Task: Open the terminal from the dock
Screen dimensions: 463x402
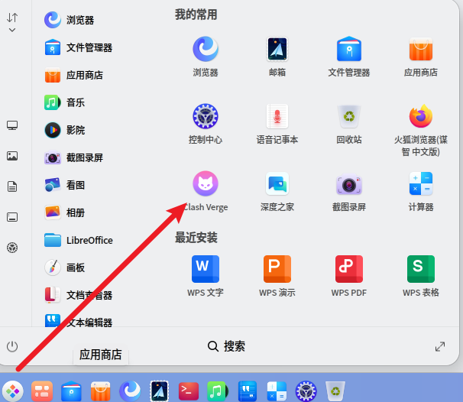Action: pyautogui.click(x=189, y=391)
